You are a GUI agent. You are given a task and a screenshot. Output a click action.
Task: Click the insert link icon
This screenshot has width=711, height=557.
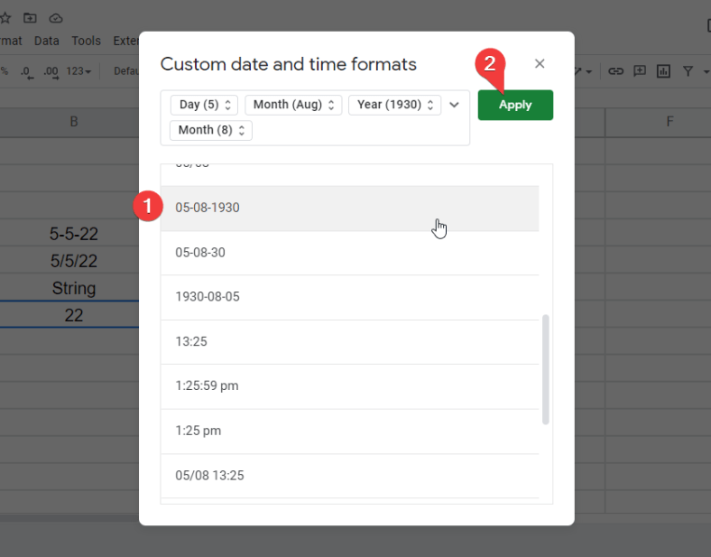tap(615, 71)
